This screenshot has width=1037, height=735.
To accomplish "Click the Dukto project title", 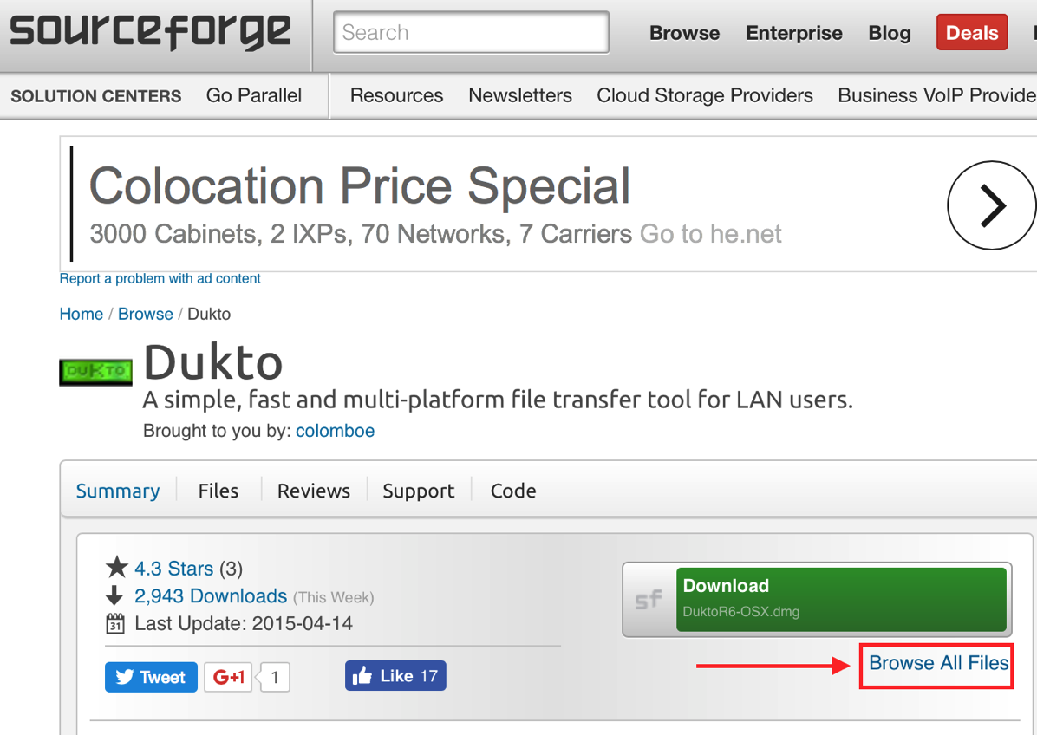I will (x=213, y=362).
